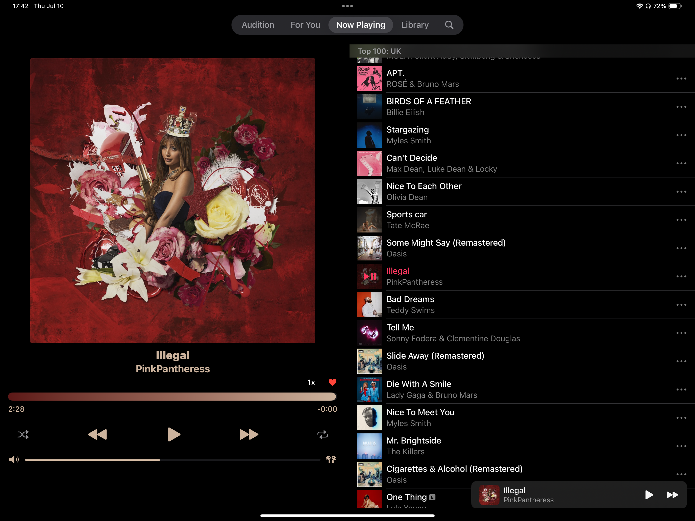Open more options for Bad Dreams
The image size is (695, 521).
681,305
